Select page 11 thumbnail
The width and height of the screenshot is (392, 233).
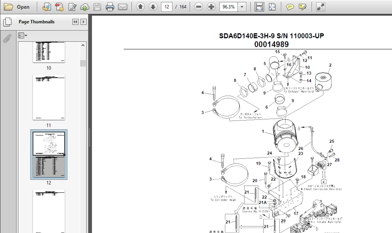[49, 98]
